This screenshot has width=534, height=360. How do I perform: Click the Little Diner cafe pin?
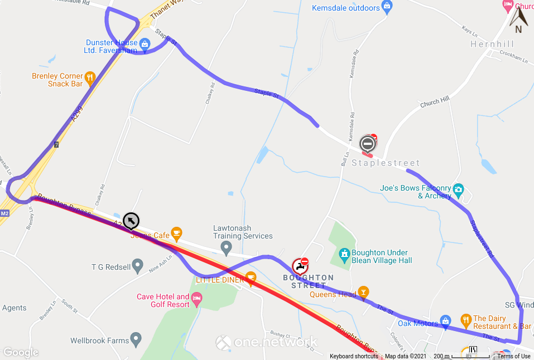coord(251,279)
